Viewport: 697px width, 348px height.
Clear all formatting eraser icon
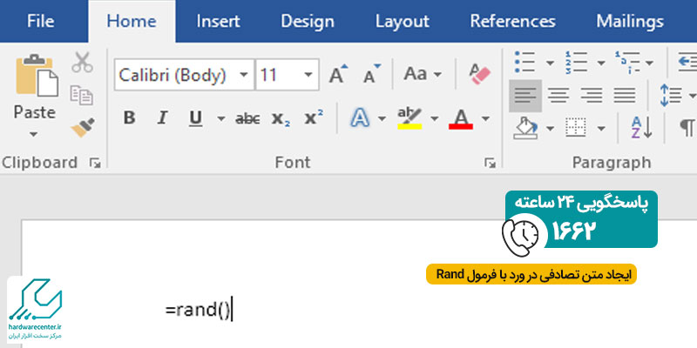tap(480, 74)
